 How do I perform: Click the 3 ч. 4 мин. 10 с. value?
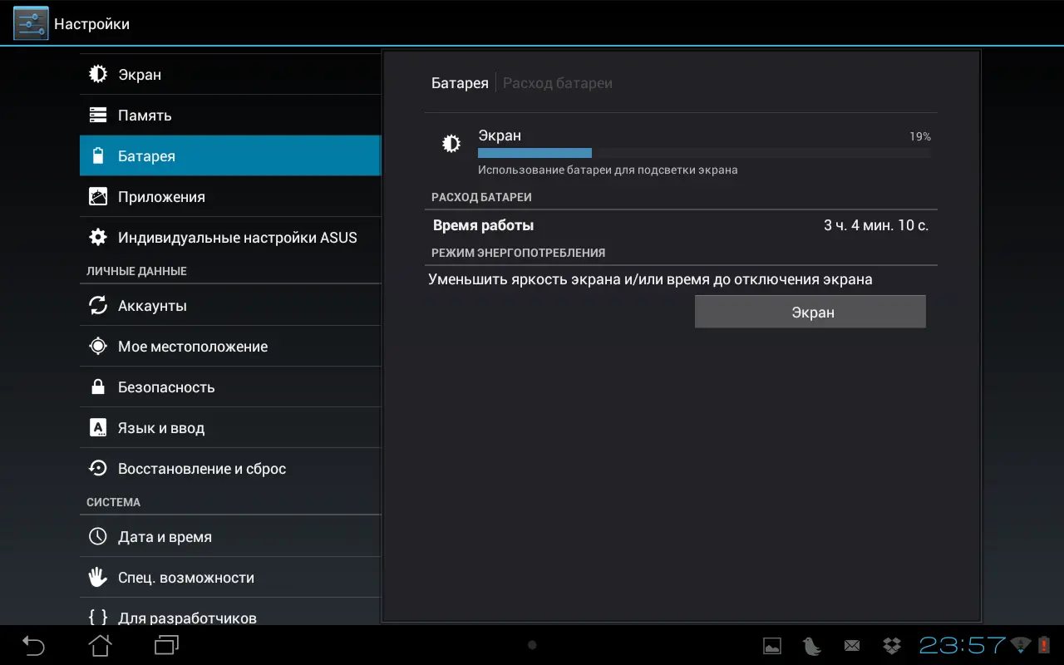876,225
